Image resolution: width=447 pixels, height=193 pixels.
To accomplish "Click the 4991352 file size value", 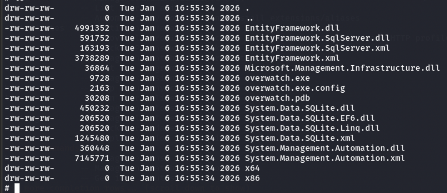I will 92,28.
